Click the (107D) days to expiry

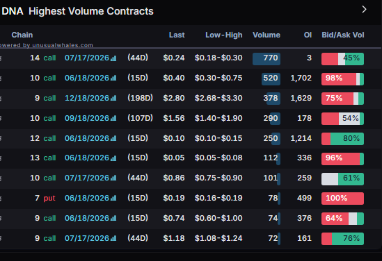(140, 118)
